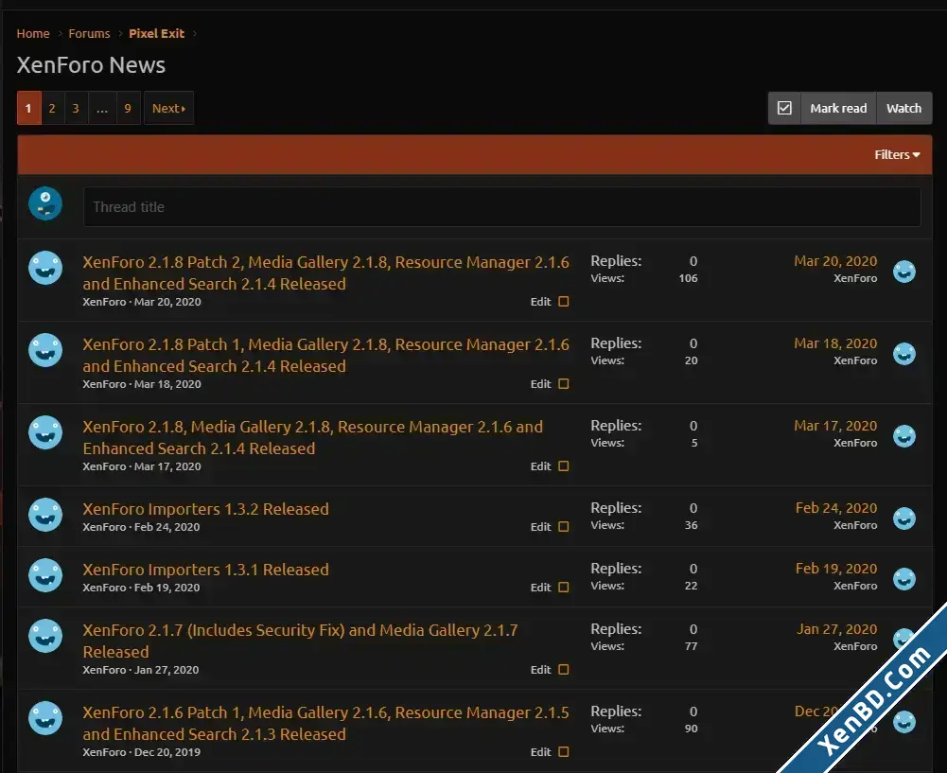Open the XenForo 2.1.7 Includes Security Fix thread
947x773 pixels.
(x=300, y=641)
